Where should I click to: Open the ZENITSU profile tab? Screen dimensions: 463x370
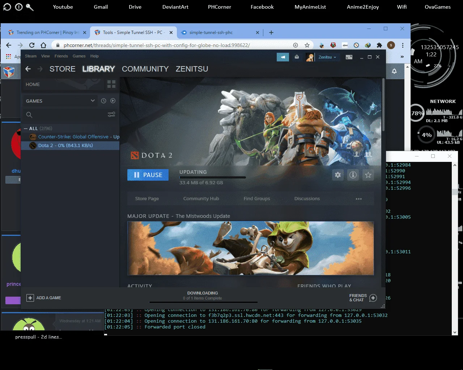click(192, 69)
